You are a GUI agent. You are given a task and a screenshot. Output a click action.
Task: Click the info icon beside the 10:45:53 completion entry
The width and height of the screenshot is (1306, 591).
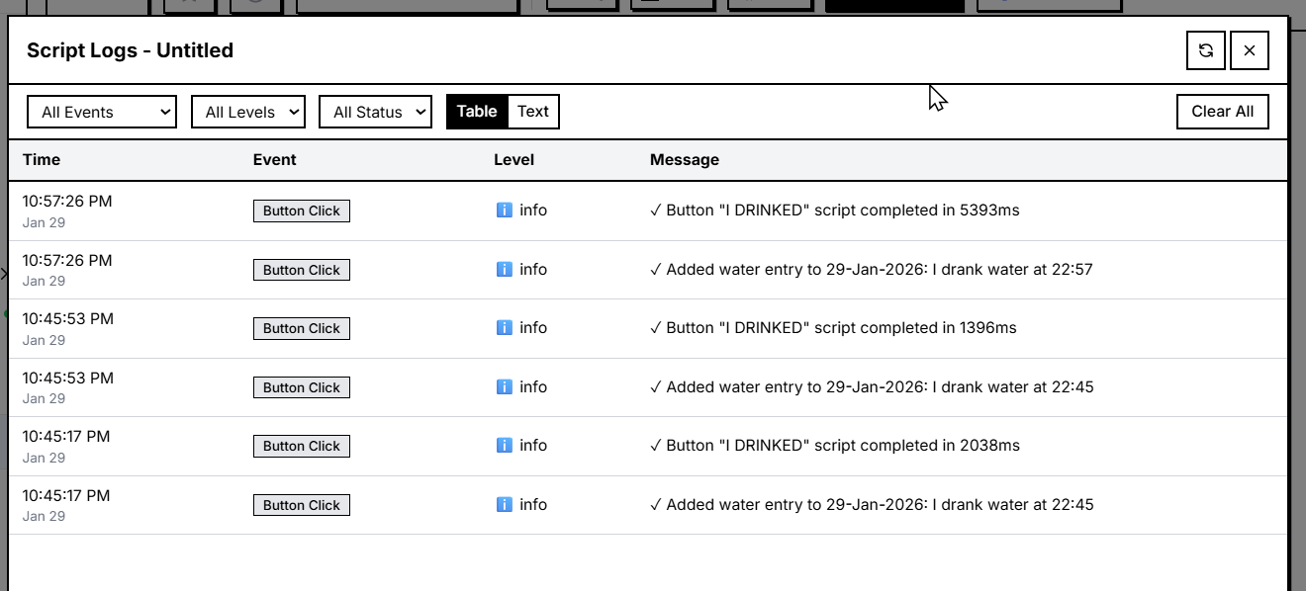coord(504,328)
